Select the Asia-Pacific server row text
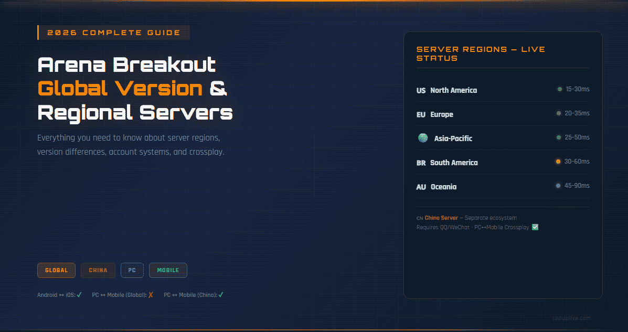Screen dimensions: 628x332 (453, 138)
